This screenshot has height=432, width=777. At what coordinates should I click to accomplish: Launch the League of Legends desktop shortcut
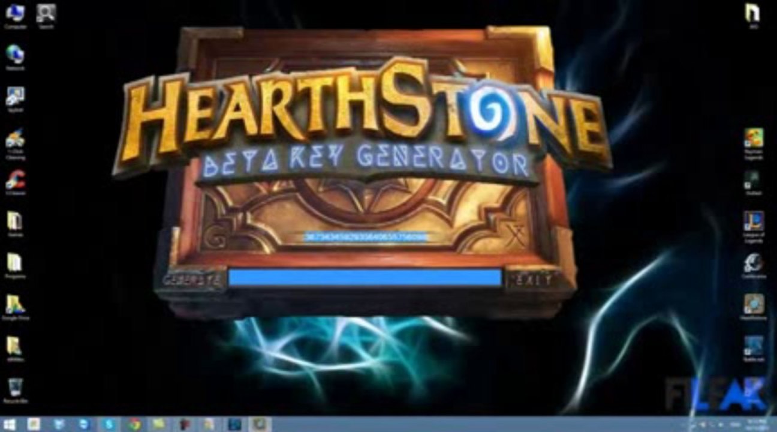754,227
